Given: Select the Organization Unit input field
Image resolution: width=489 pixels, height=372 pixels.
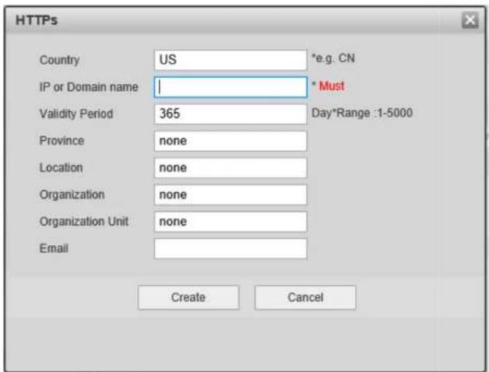Looking at the screenshot, I should pos(230,222).
